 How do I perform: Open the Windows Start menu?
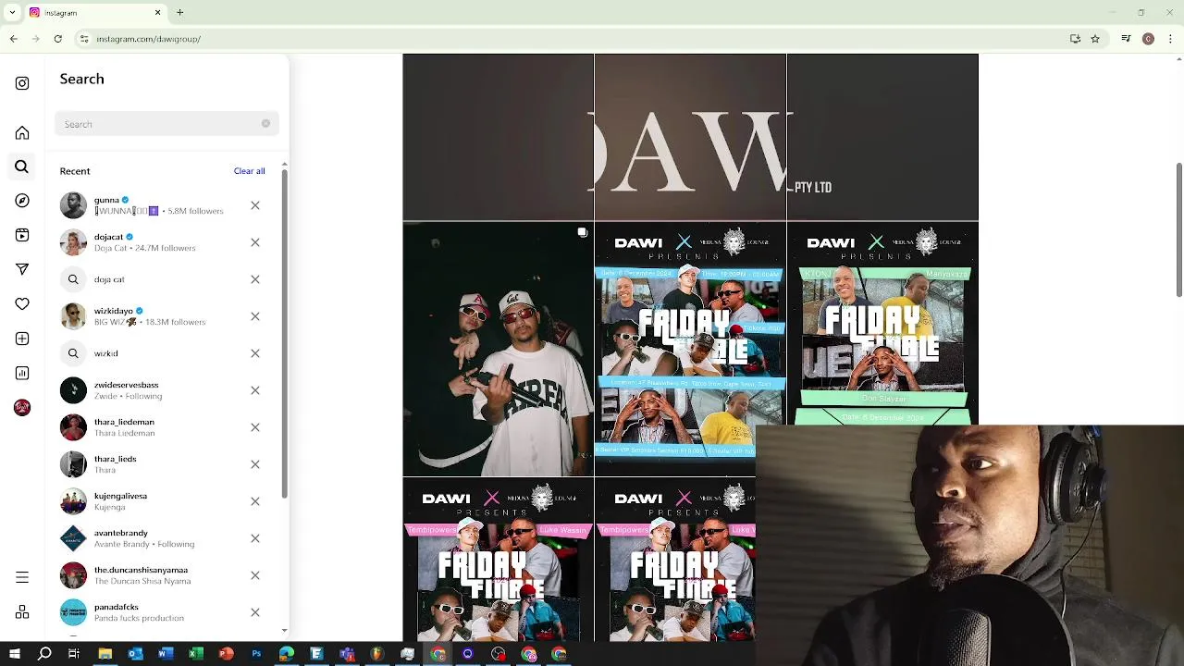(15, 654)
